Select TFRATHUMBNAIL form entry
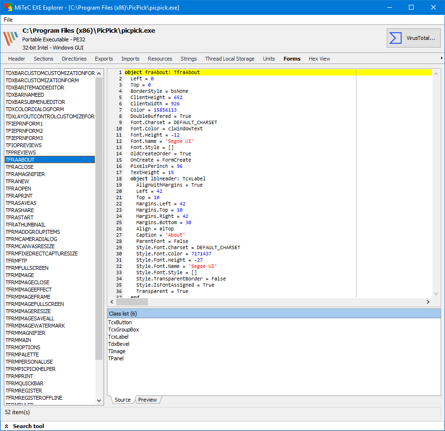This screenshot has width=445, height=431. pyautogui.click(x=50, y=225)
